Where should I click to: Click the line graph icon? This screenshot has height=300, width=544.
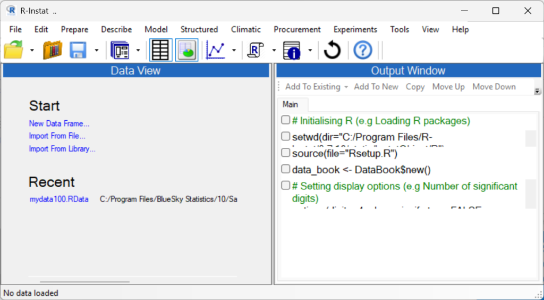click(x=216, y=51)
